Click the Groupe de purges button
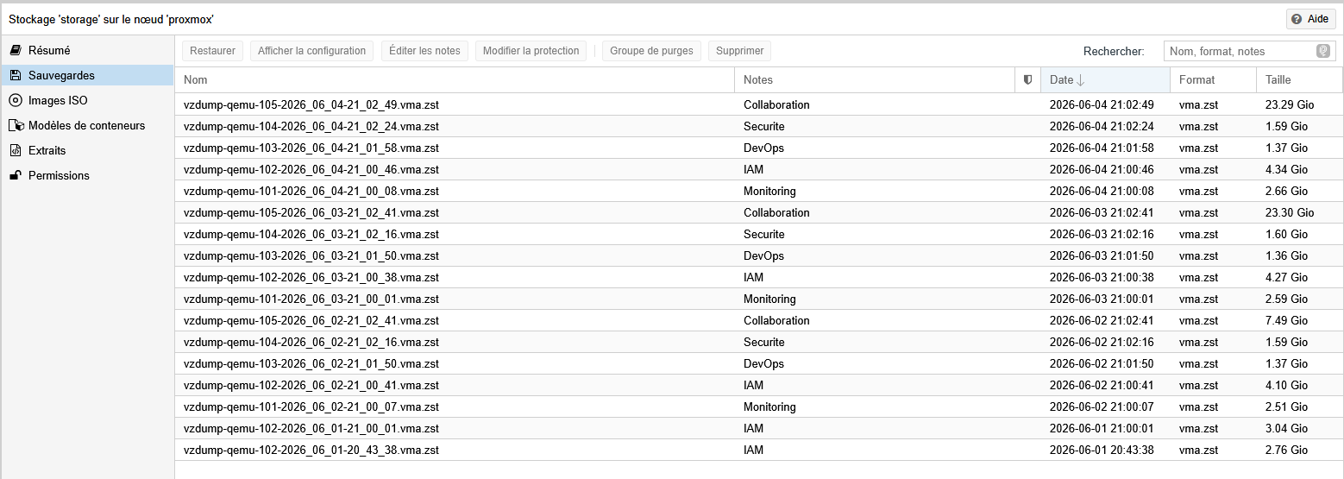The height and width of the screenshot is (479, 1344). [651, 51]
